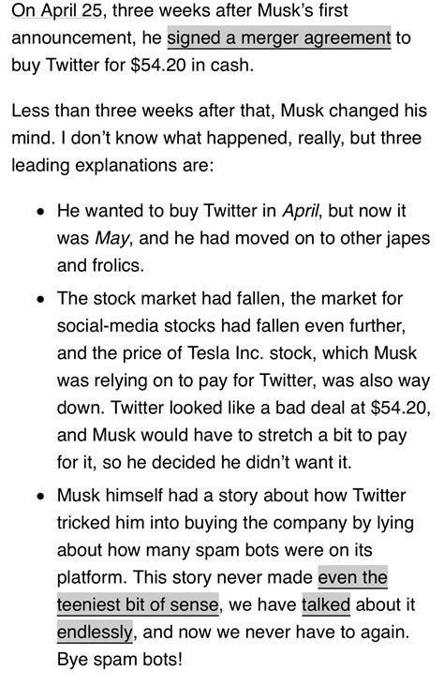Click "leading explanations are:" text
The image size is (444, 685).
click(x=112, y=166)
